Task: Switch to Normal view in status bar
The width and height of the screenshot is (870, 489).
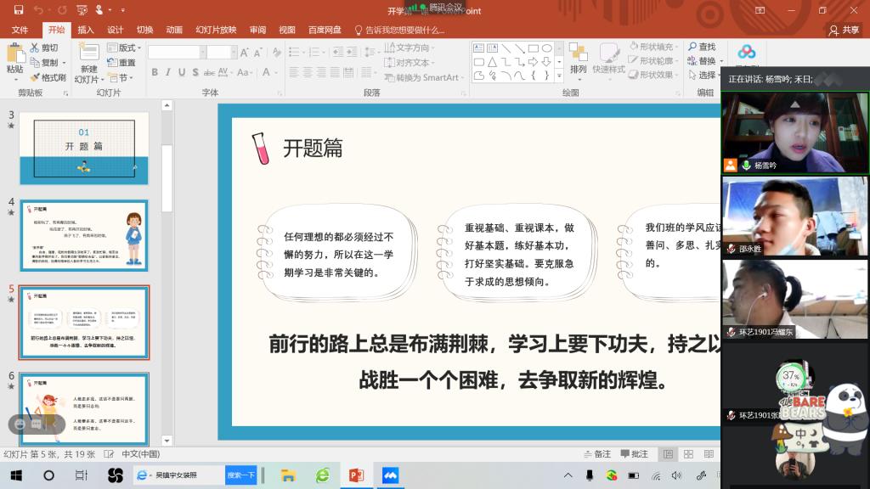Action: pyautogui.click(x=669, y=454)
